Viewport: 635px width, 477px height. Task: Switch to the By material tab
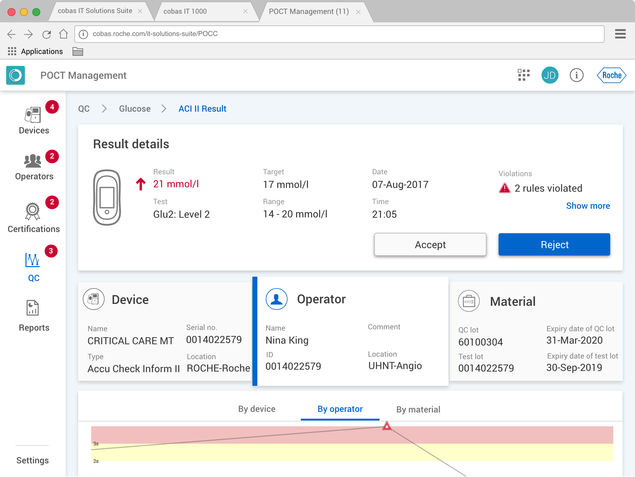418,409
